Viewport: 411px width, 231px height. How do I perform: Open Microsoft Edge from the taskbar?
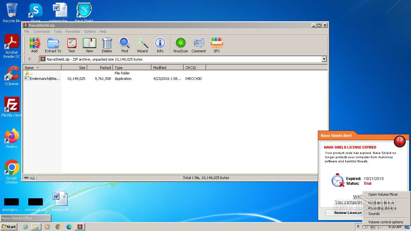[69, 227]
